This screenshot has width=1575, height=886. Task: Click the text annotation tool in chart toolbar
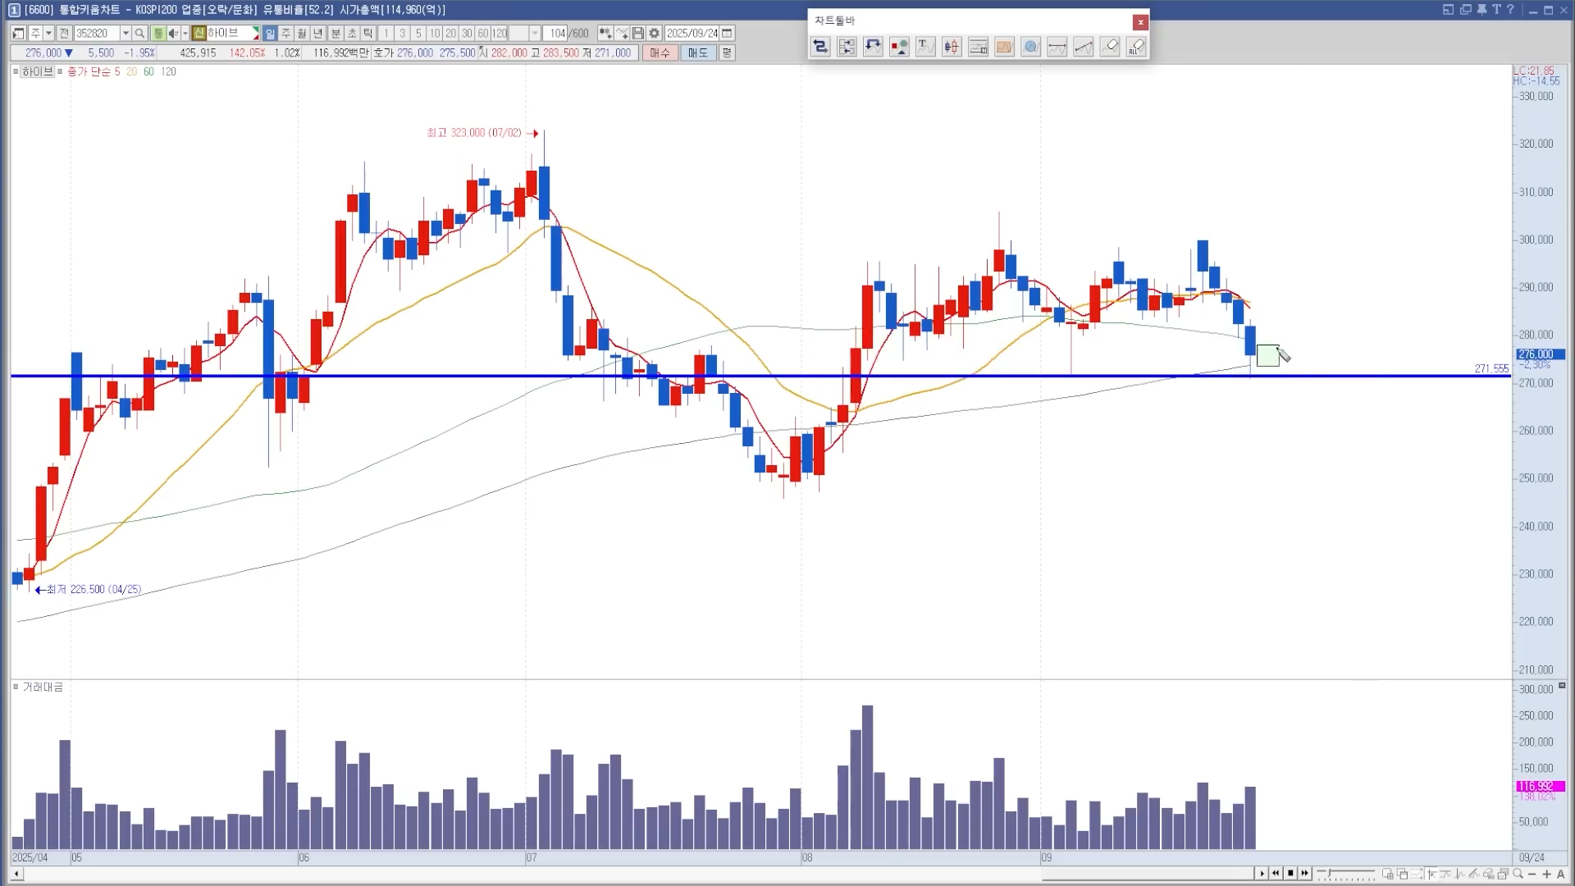coord(924,47)
